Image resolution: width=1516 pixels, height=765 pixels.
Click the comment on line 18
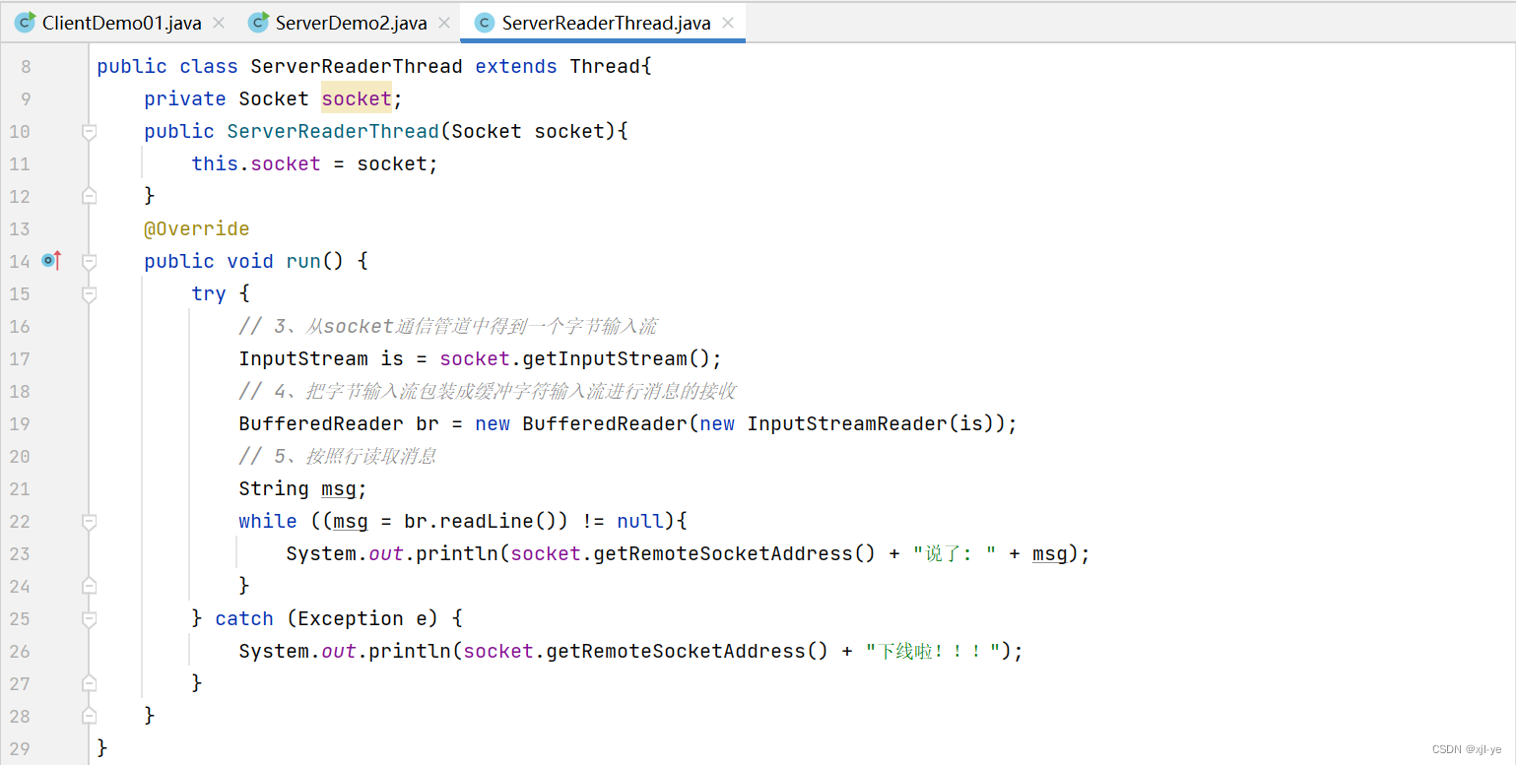pyautogui.click(x=488, y=391)
